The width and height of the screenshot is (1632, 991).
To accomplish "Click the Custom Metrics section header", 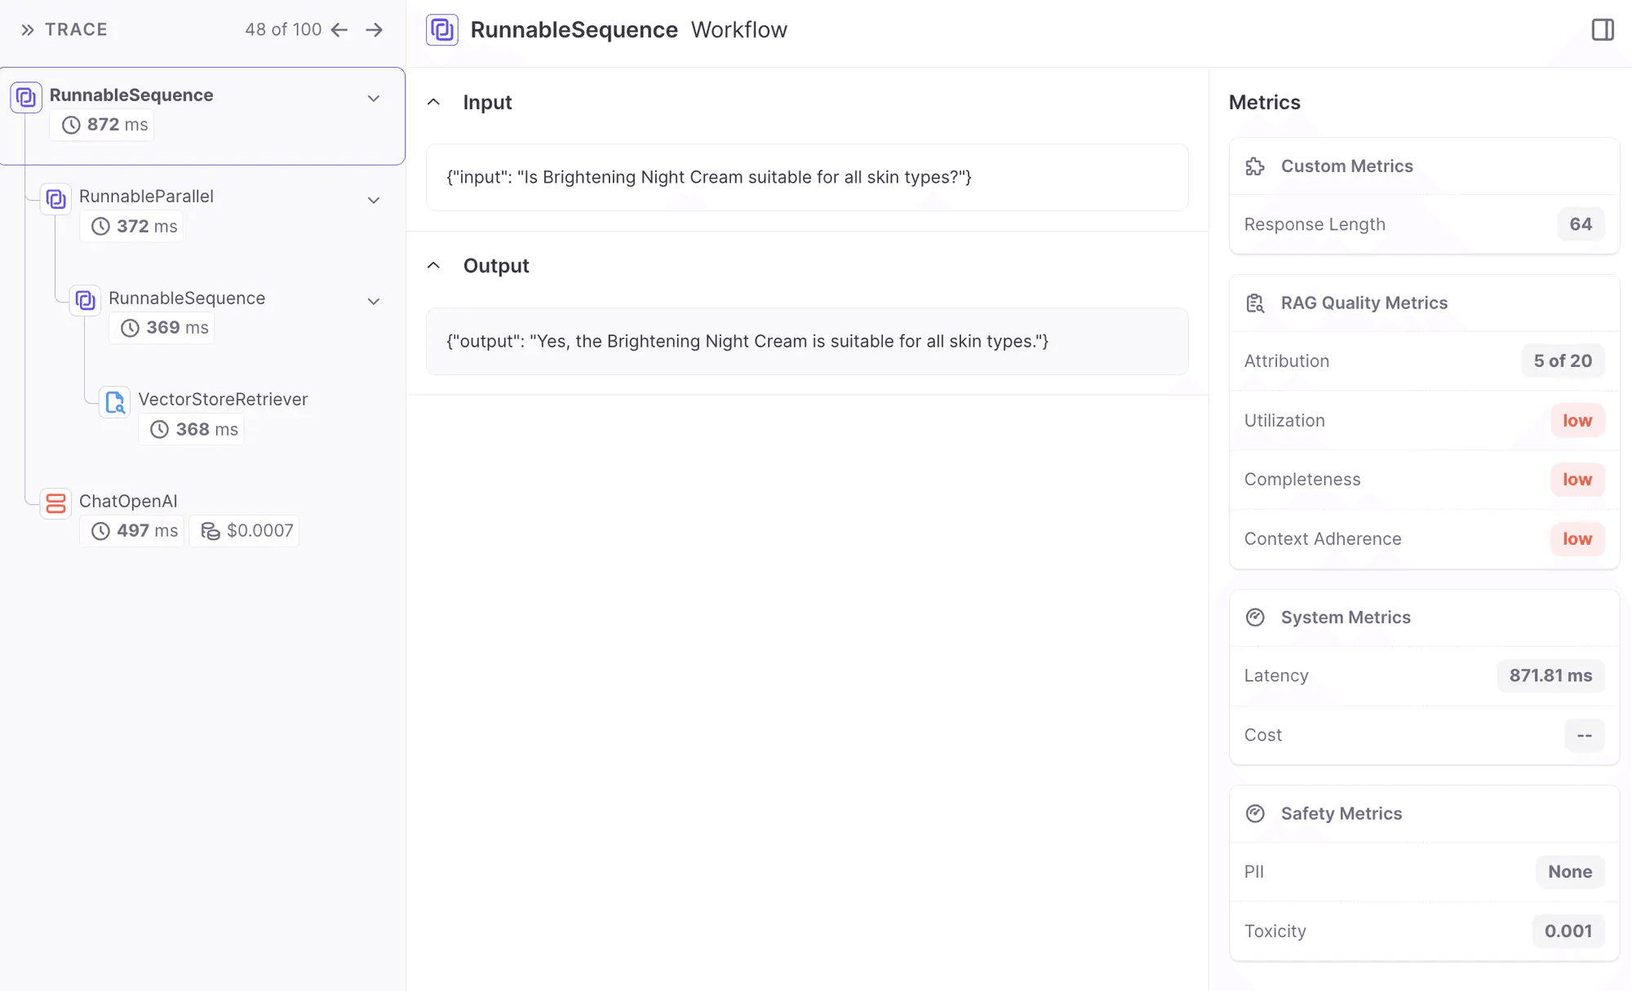I will point(1424,166).
